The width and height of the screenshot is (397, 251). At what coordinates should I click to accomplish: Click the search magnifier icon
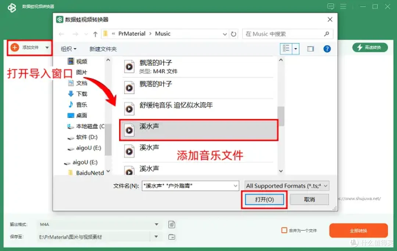327,34
